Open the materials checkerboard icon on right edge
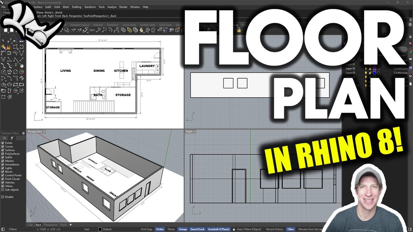 [x=410, y=76]
